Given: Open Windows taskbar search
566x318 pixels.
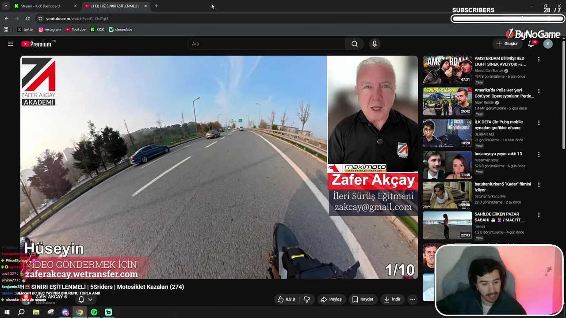Looking at the screenshot, I should click(21, 312).
